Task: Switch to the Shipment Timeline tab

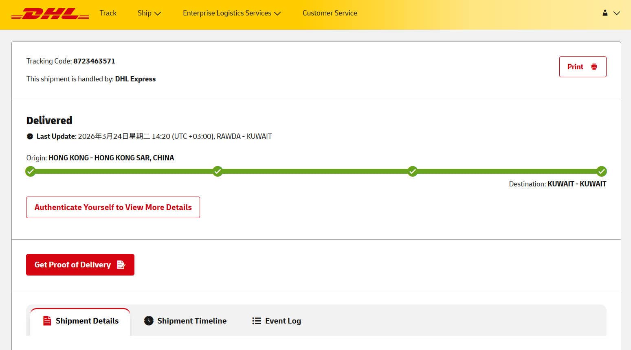Action: [x=191, y=321]
